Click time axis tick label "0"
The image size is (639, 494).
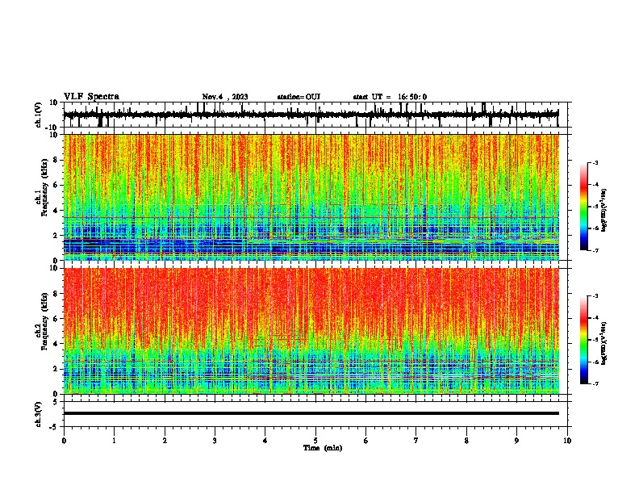(64, 441)
